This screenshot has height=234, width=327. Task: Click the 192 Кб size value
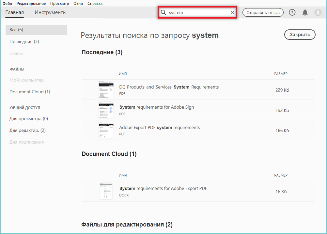point(282,110)
